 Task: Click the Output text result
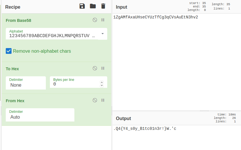tap(145, 129)
